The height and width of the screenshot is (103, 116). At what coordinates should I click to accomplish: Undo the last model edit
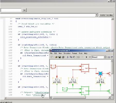pyautogui.click(x=78, y=57)
